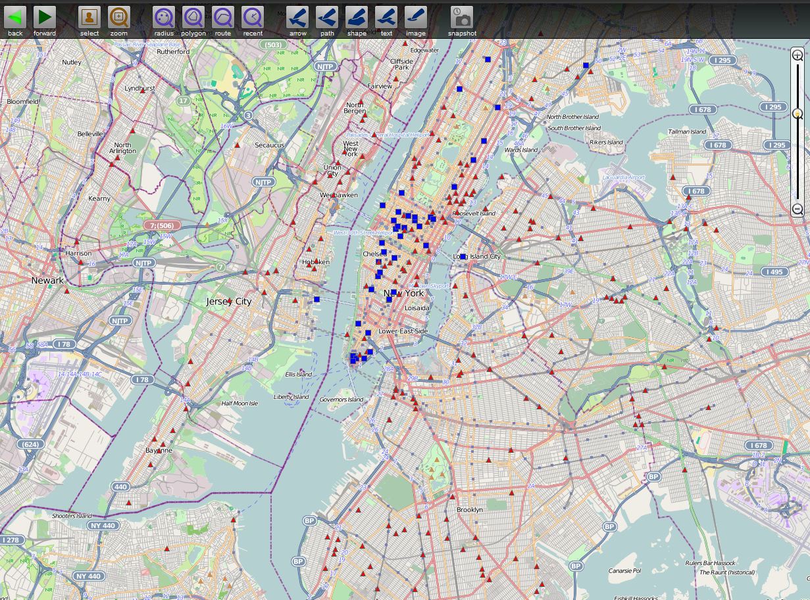Click the North Bergen label

coord(355,108)
